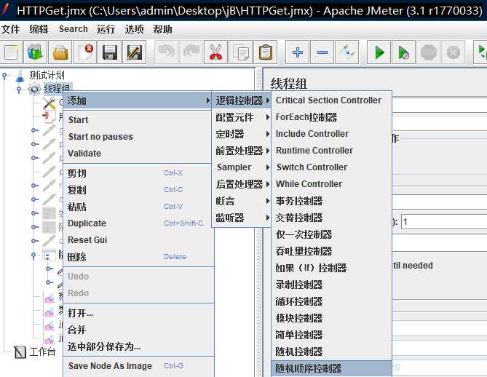
Task: Open the 选项 menu
Action: coord(134,29)
